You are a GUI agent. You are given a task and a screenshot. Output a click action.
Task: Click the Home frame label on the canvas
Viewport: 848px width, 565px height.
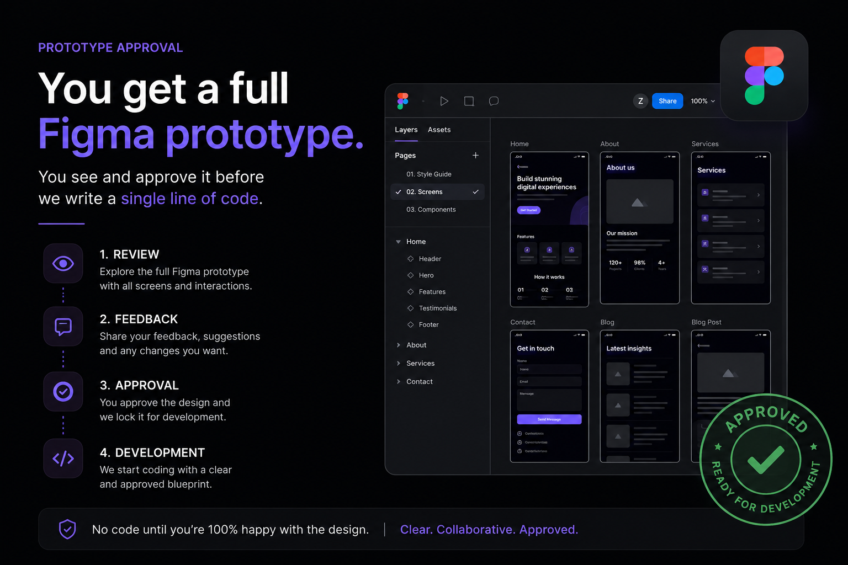(520, 144)
